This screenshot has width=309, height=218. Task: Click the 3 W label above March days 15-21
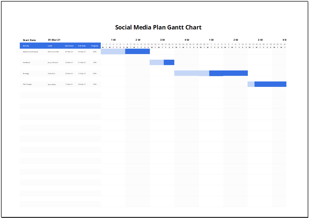(162, 40)
